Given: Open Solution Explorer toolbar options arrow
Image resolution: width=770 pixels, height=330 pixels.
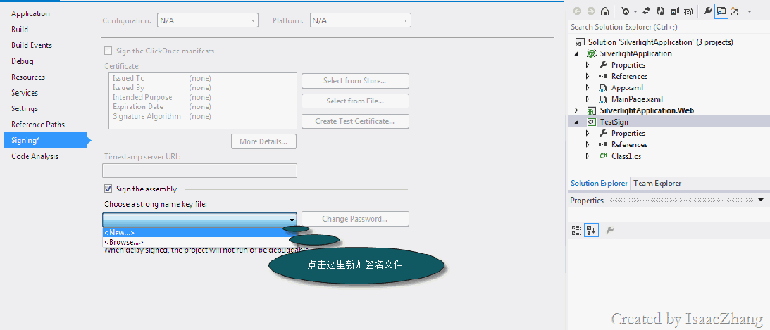Looking at the screenshot, I should (x=750, y=11).
